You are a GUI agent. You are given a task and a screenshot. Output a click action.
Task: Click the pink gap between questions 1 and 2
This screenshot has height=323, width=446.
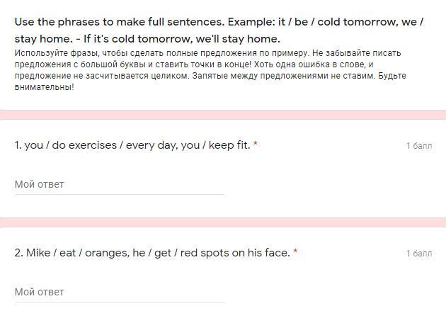(x=223, y=222)
